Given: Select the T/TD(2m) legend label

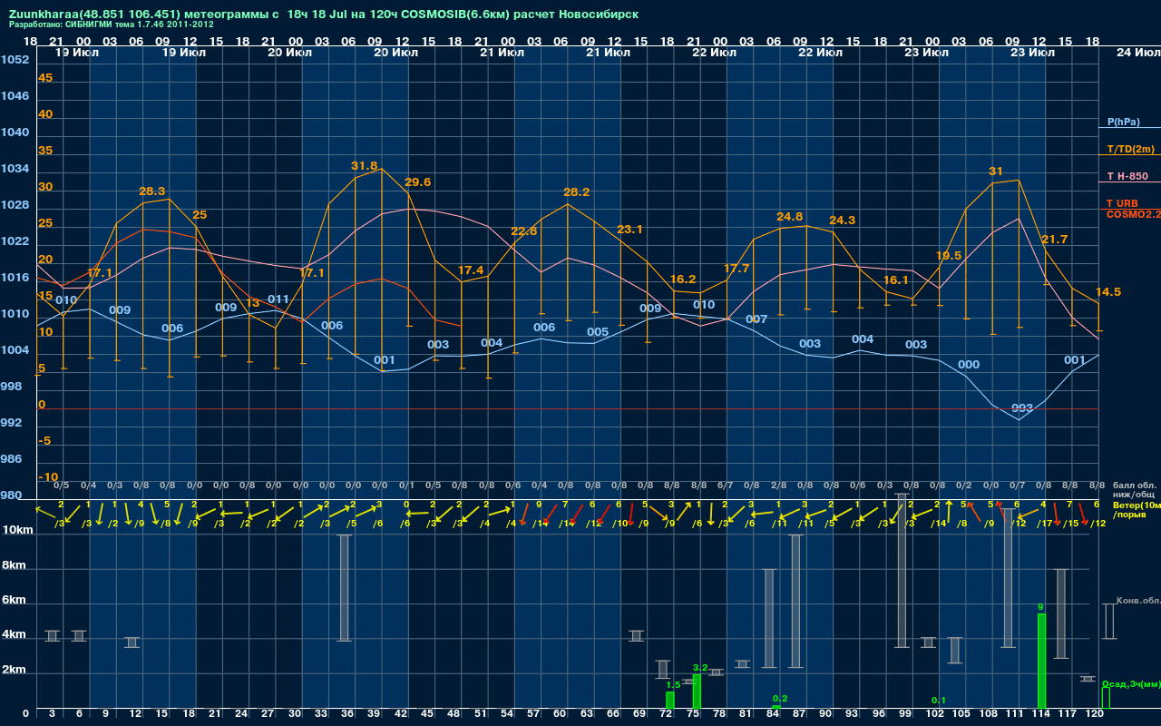Looking at the screenshot, I should click(1130, 149).
